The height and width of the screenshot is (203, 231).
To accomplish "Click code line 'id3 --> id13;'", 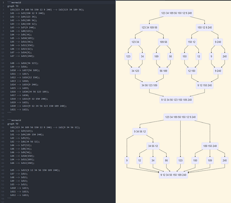I will pos(19,184).
